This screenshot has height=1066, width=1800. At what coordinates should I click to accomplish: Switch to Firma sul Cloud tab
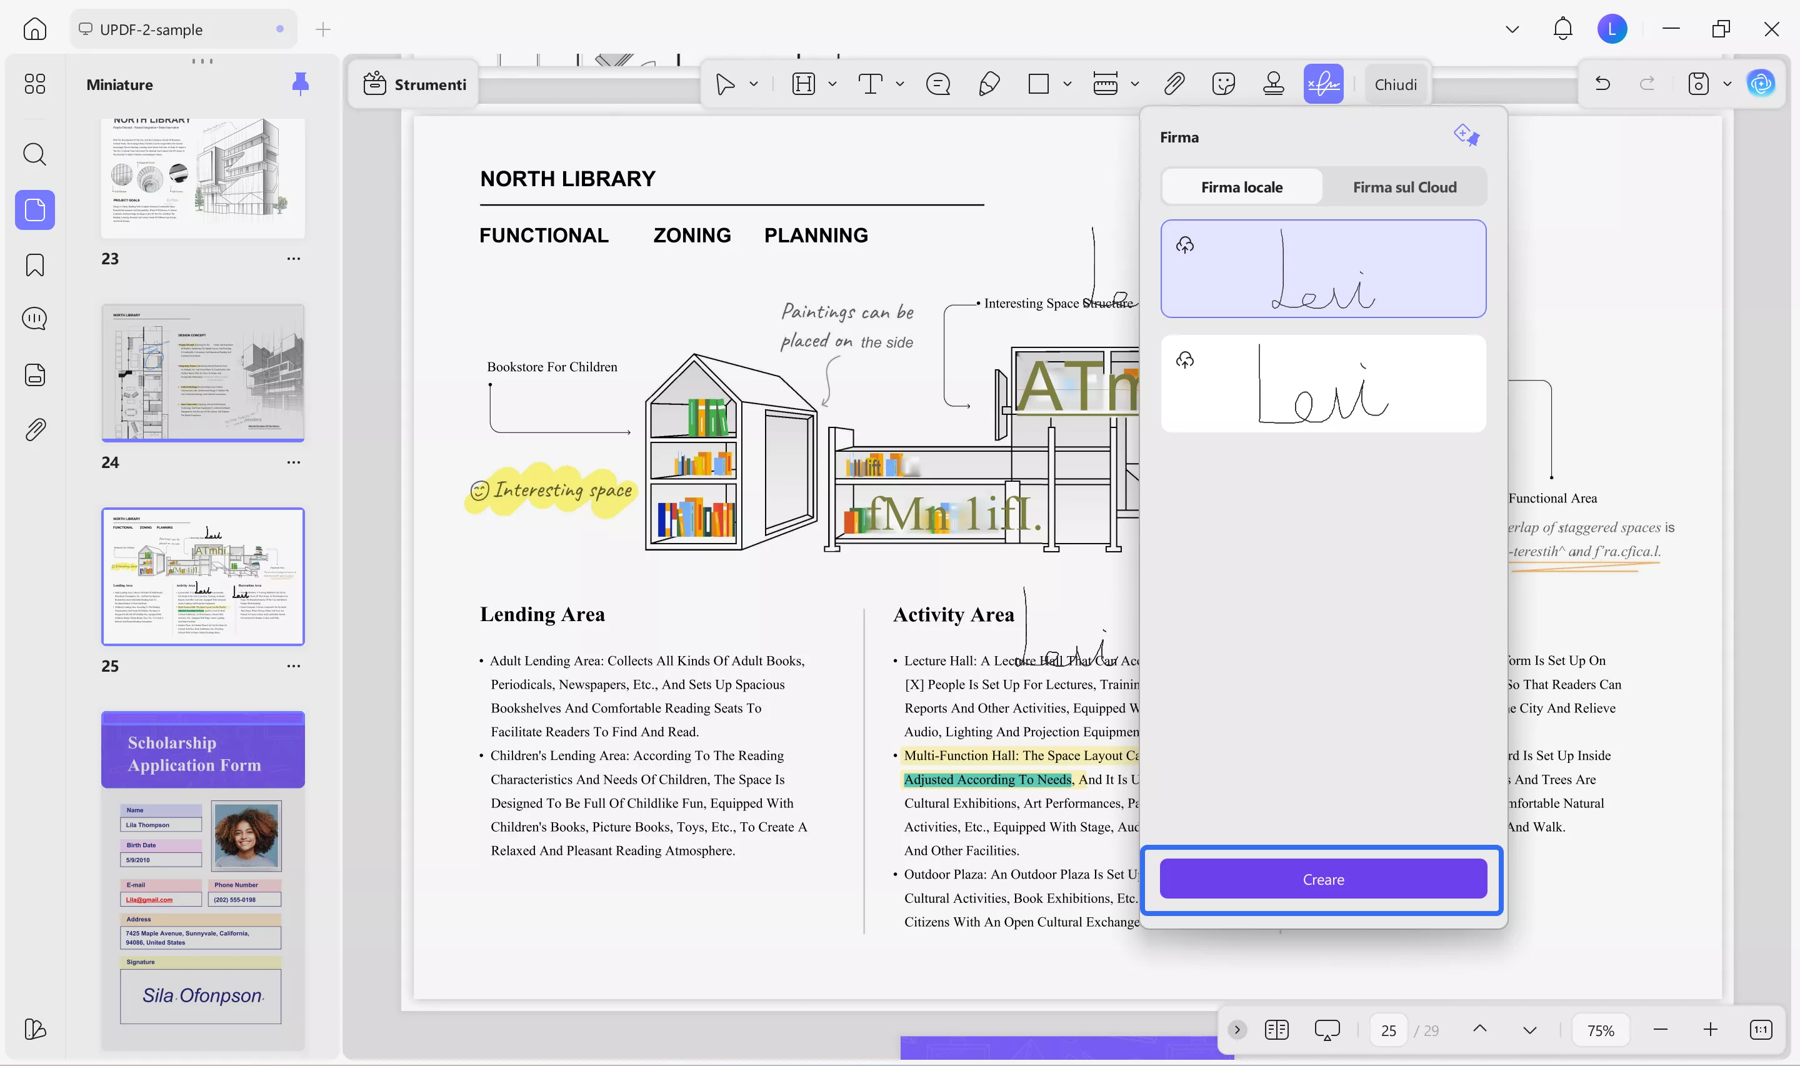click(x=1404, y=187)
